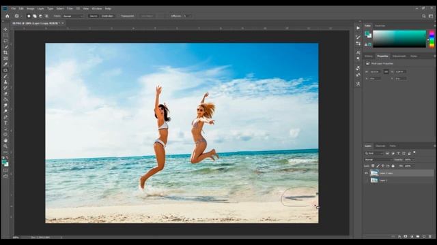Toggle lock all

click(393, 166)
